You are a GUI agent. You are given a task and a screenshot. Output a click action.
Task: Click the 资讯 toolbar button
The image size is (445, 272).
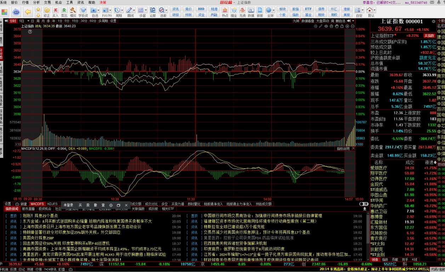coord(176,9)
